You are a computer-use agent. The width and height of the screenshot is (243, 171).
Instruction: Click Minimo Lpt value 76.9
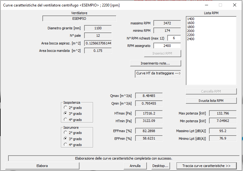pyautogui.click(x=223, y=138)
